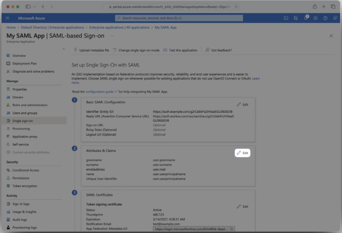Open portal settings gear
The height and width of the screenshot is (233, 342).
pyautogui.click(x=315, y=18)
